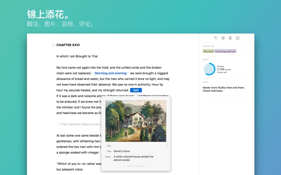Select the Revised keyword tag
Image resolution: width=281 pixels, height=175 pixels.
tap(208, 51)
